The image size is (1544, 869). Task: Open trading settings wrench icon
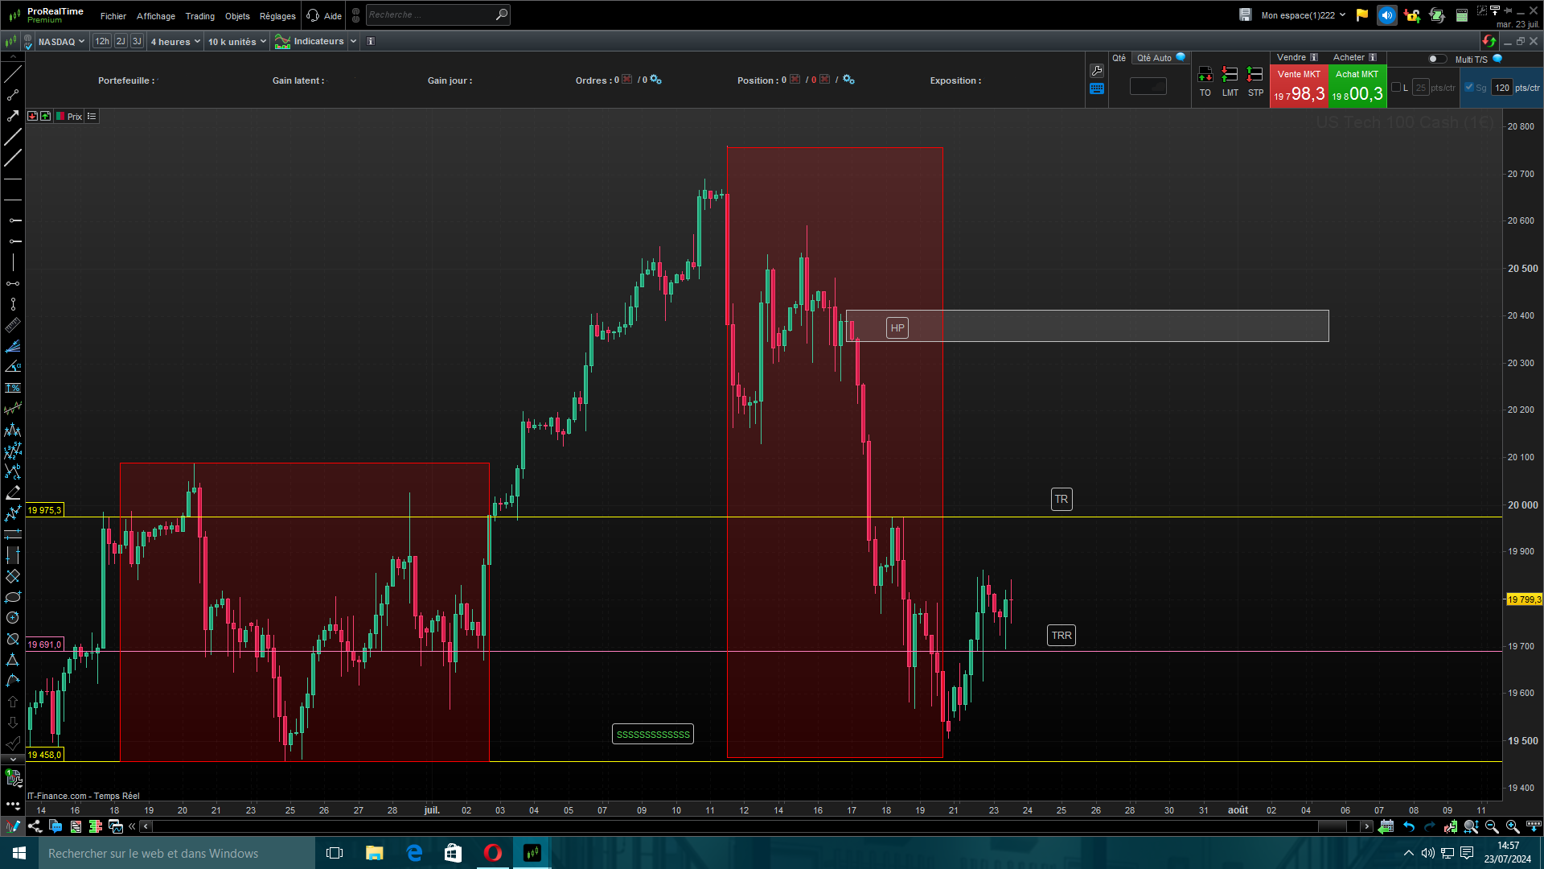1097,71
